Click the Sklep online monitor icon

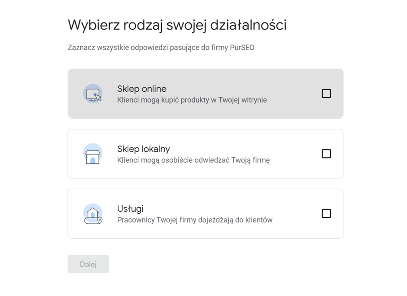[92, 94]
